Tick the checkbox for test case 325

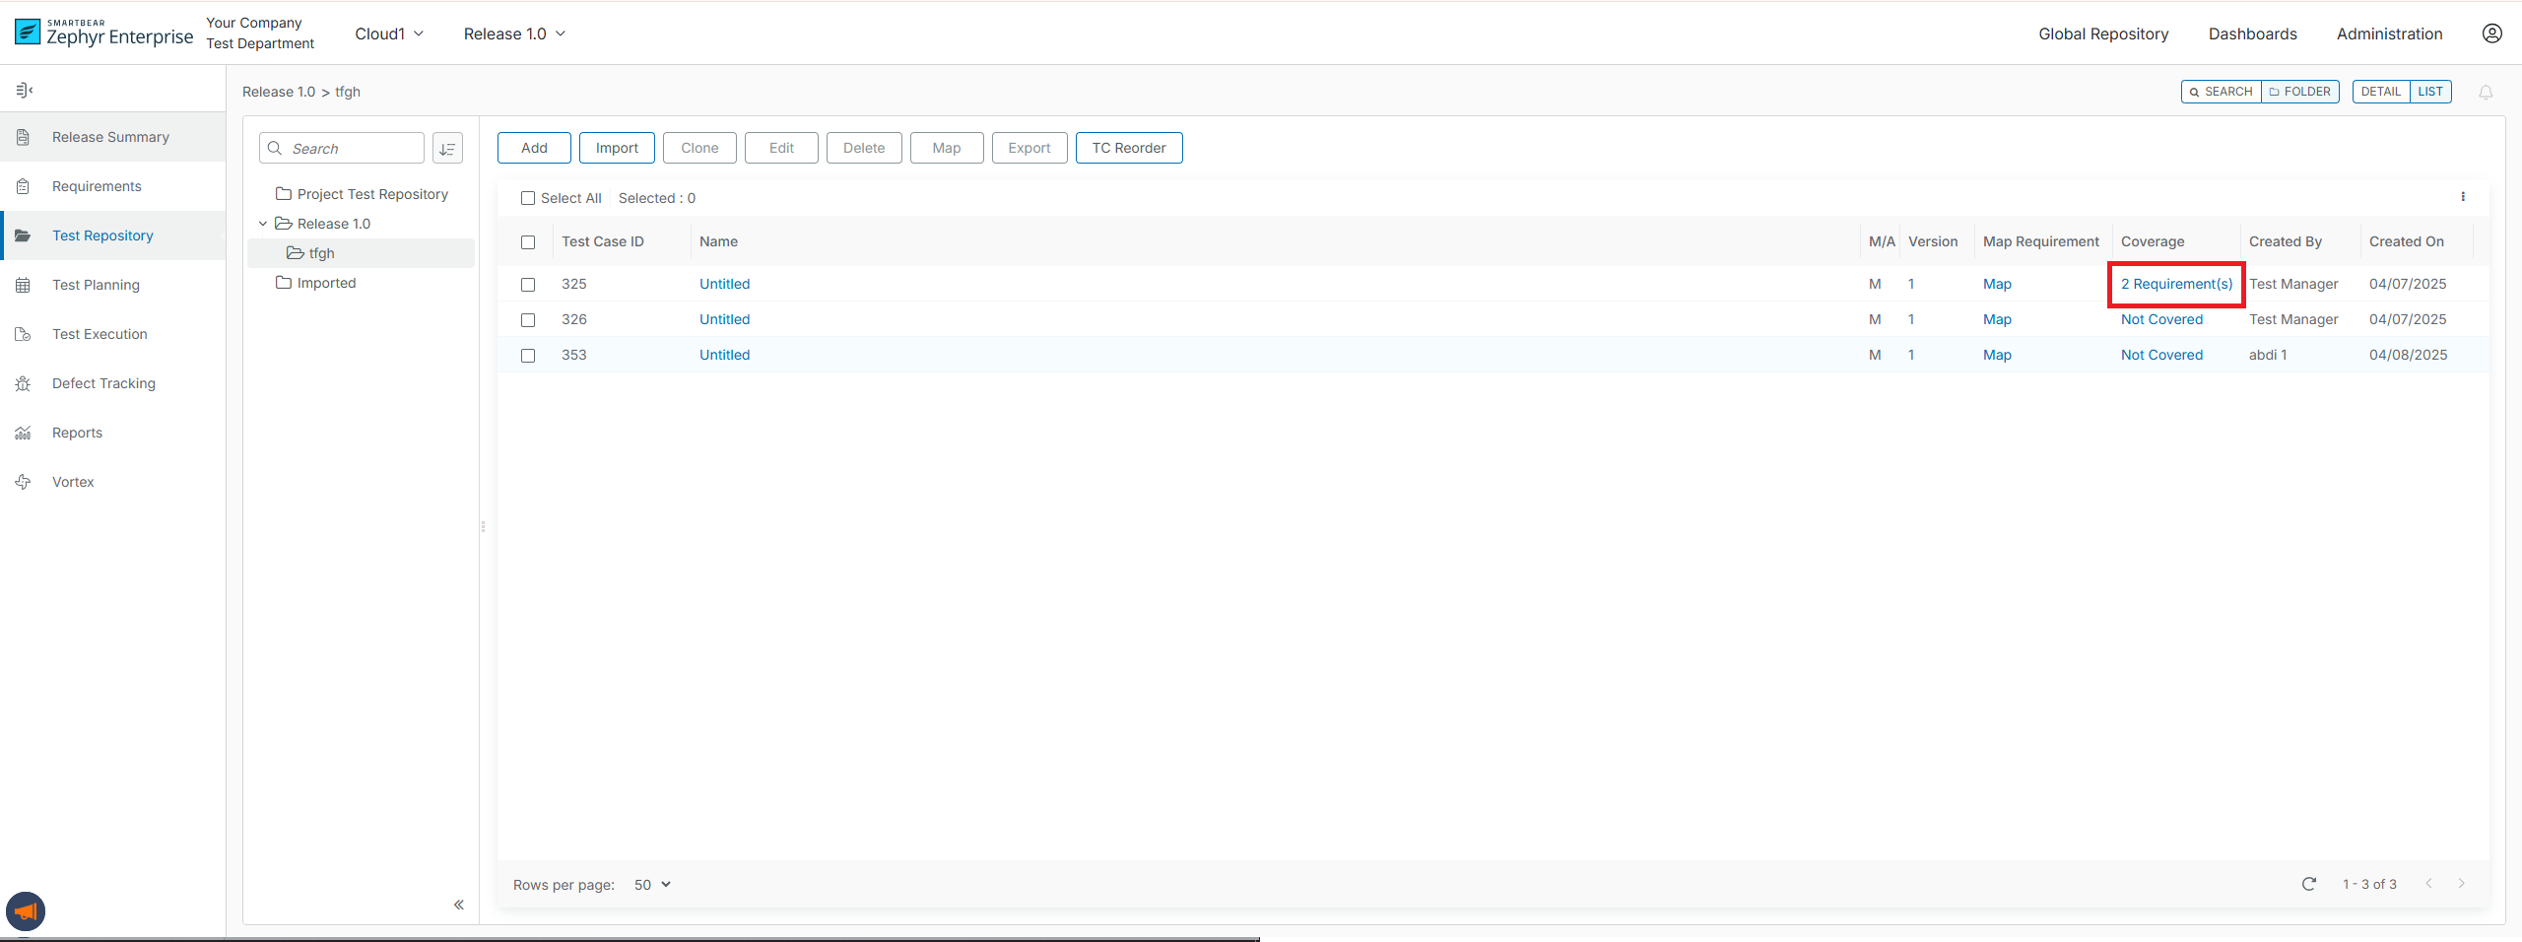(528, 285)
